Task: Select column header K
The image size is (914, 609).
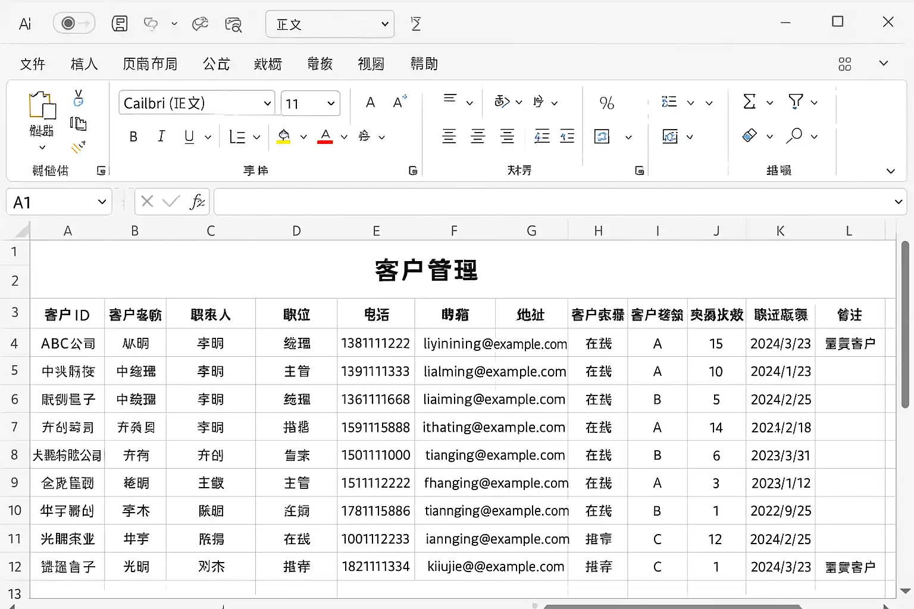Action: 780,231
